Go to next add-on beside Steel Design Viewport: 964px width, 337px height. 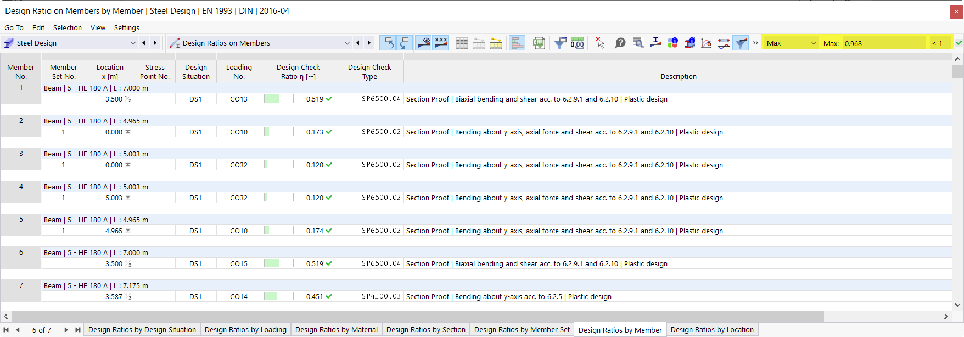pyautogui.click(x=155, y=43)
